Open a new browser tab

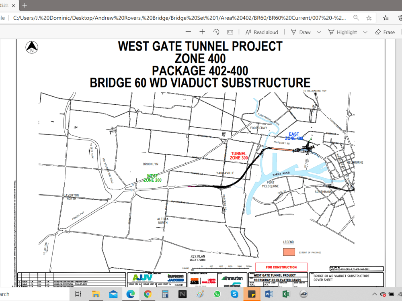25,5
